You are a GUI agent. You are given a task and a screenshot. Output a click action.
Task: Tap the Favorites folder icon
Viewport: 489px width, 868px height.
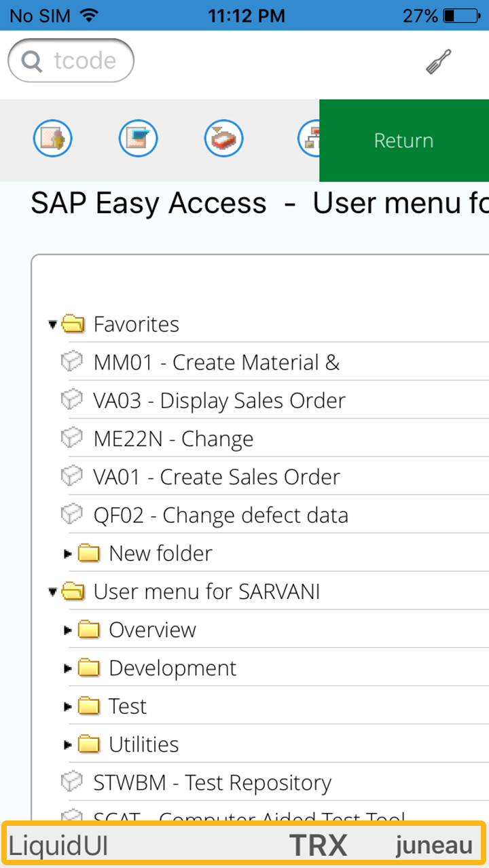73,325
